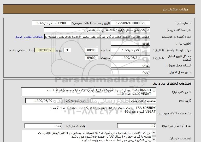Screen dimensions: 201x142
Task: Click the header جزئیات اطلاعات نیاز
Action: point(175,9)
